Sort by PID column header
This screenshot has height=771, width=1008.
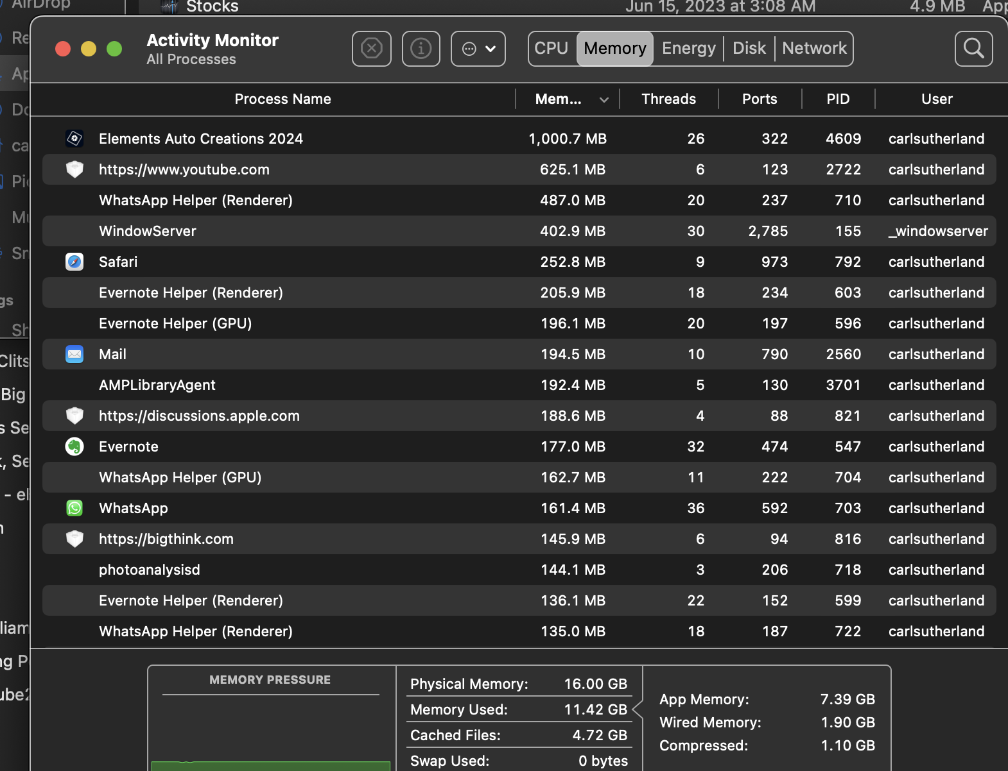coord(838,99)
